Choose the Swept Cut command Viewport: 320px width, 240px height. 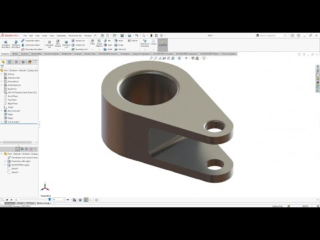tap(78, 41)
